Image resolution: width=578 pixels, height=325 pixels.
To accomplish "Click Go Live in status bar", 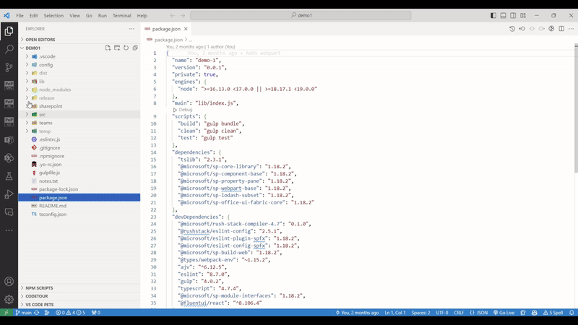I will tap(504, 313).
